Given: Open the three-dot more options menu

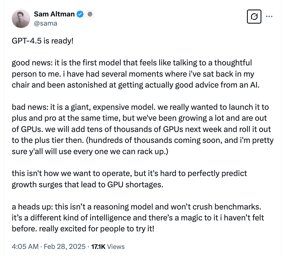Looking at the screenshot, I should pos(269,16).
